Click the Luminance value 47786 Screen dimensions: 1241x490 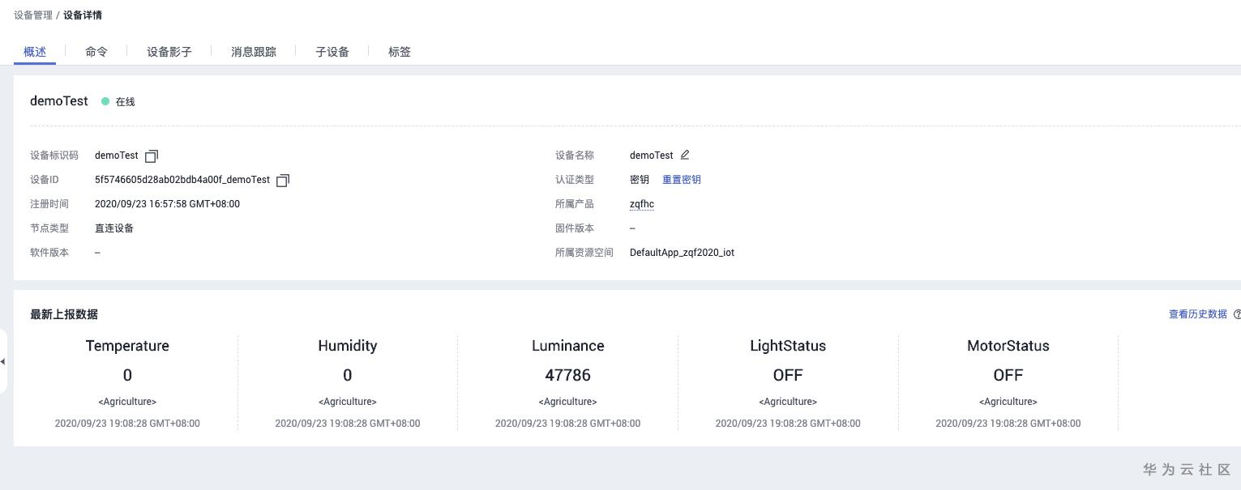[x=567, y=375]
